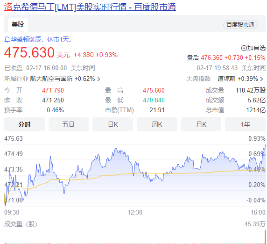267x244 pixels.
Task: Switch to the 周K chart tab
Action: pos(157,124)
